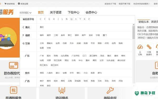
Task: Switch to the 财税头条 news tab
Action: pyautogui.click(x=144, y=22)
